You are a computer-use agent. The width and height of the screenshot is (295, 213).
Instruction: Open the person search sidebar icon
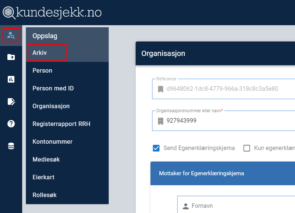point(11,35)
